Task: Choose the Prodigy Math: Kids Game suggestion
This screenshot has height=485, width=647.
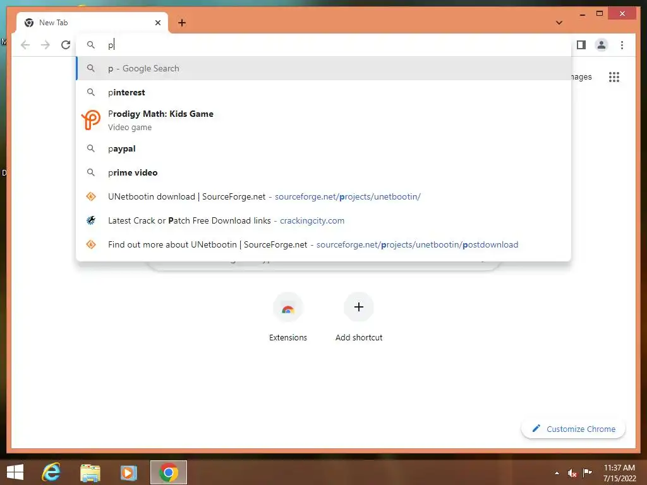Action: click(x=324, y=121)
